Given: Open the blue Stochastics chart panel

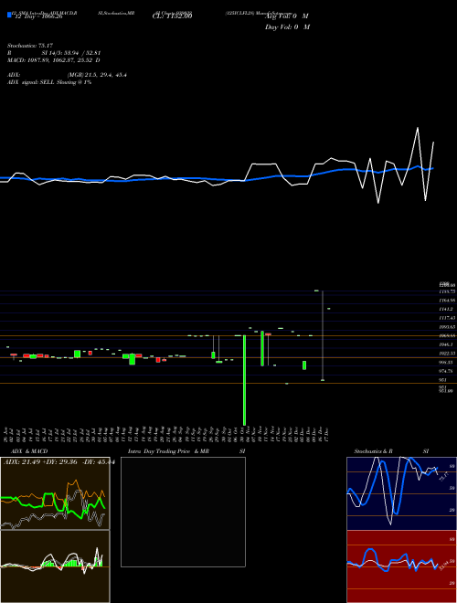Looking at the screenshot, I should tap(401, 493).
